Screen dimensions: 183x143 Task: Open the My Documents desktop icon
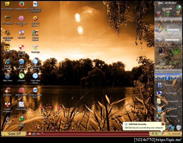(8, 6)
